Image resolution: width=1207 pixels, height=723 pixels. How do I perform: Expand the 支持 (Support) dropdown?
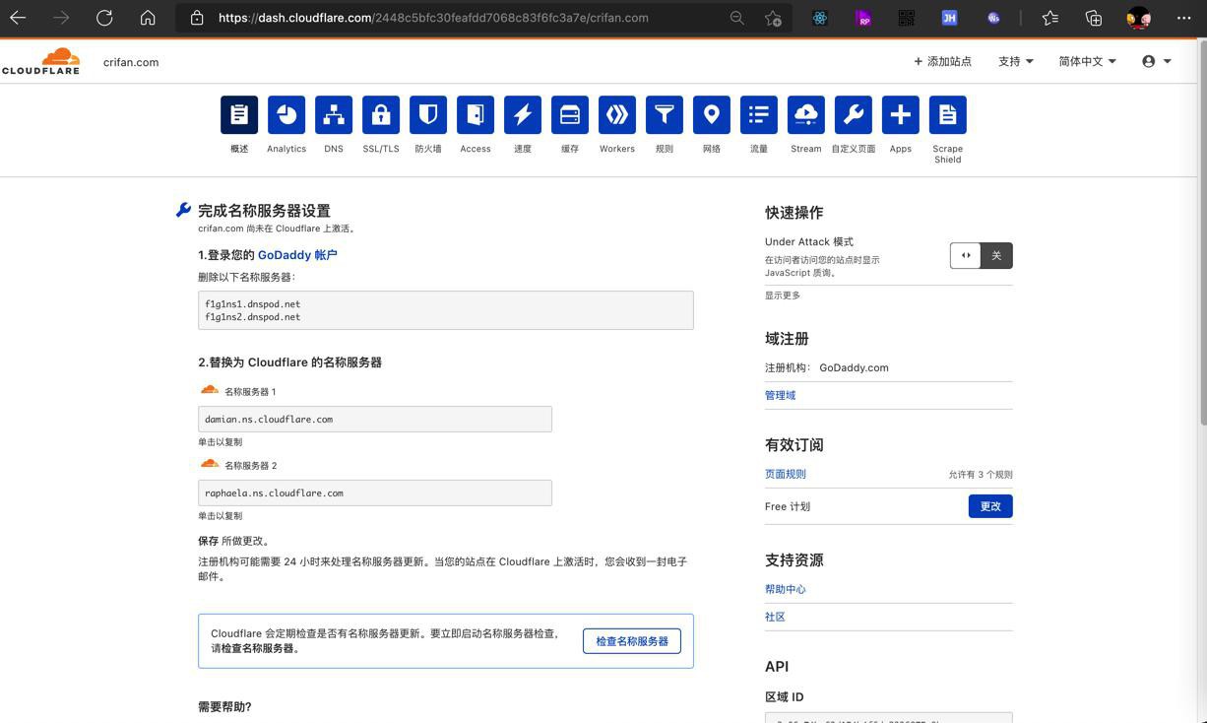pos(1016,61)
